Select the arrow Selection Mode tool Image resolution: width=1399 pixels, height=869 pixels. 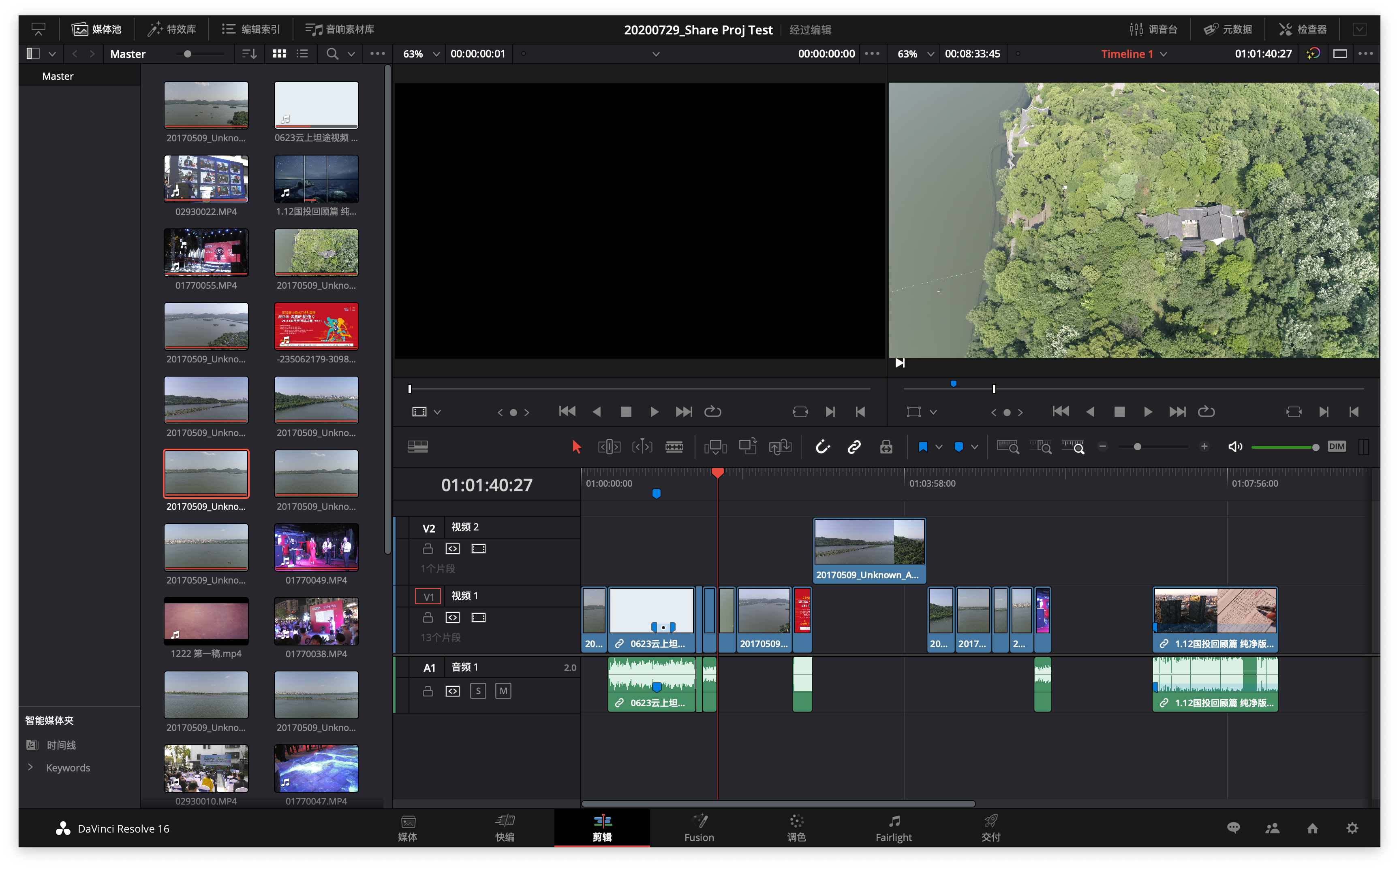point(576,447)
